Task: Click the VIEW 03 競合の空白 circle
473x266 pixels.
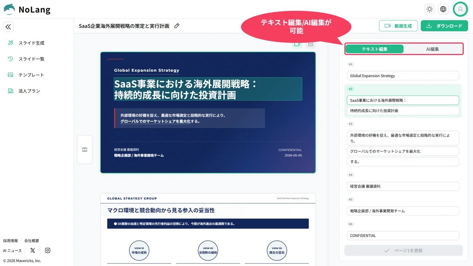Action: [277, 251]
